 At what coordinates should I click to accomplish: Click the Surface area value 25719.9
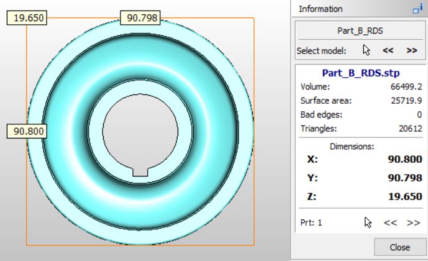click(409, 101)
